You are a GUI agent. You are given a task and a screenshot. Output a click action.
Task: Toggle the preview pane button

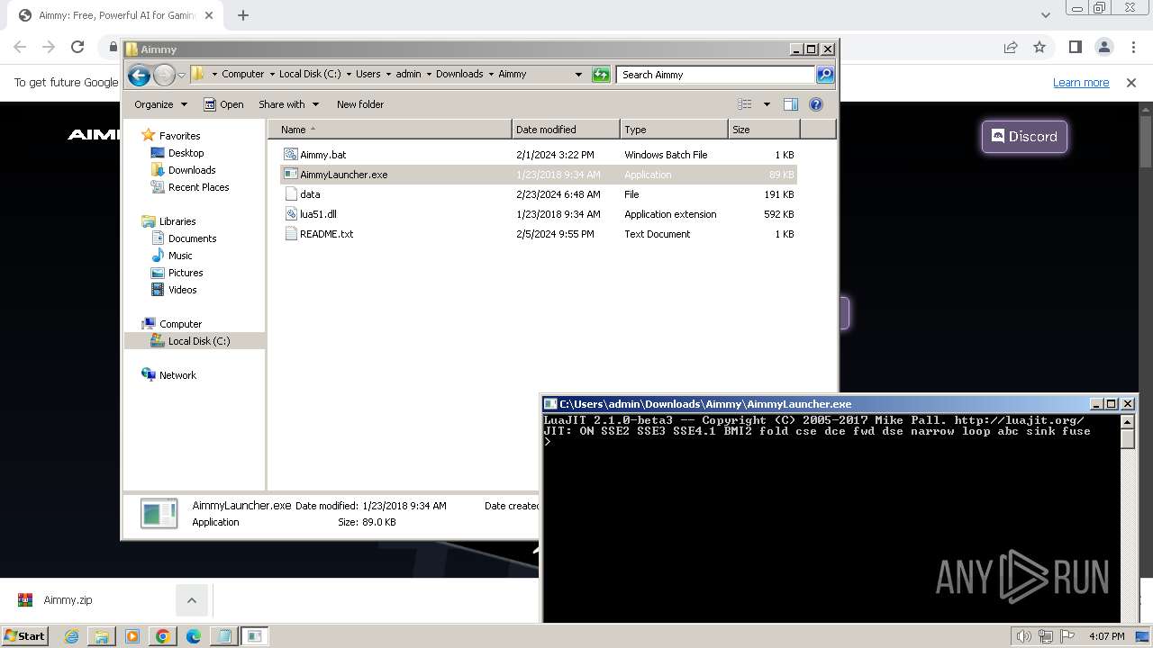(x=790, y=104)
